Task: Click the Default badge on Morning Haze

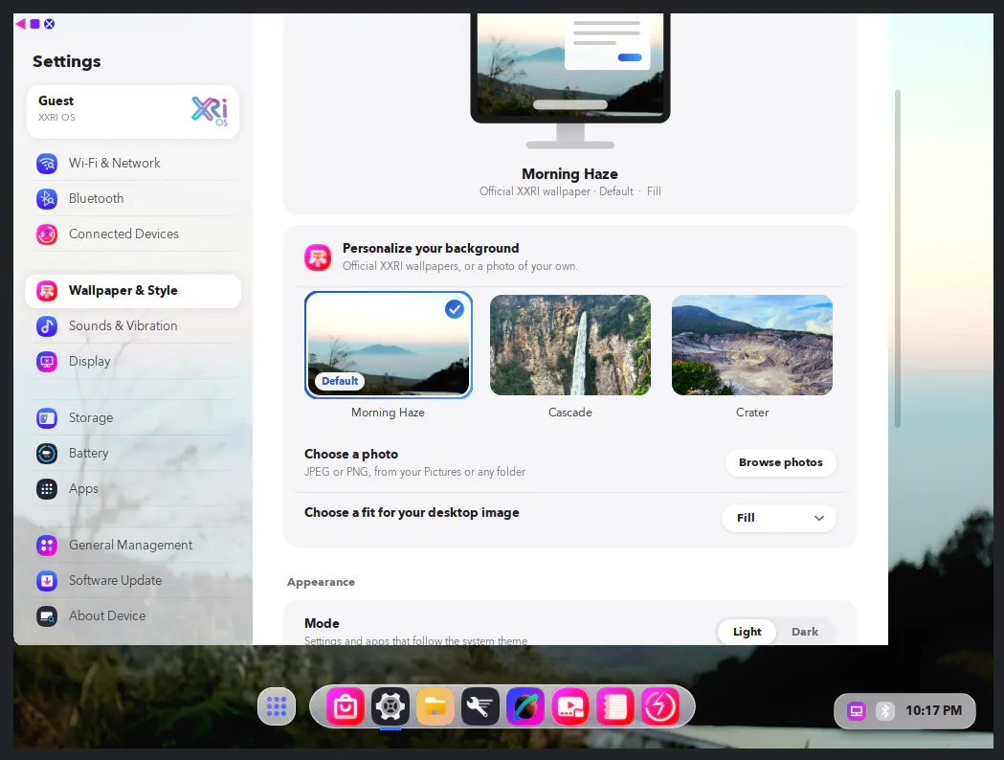Action: [340, 381]
